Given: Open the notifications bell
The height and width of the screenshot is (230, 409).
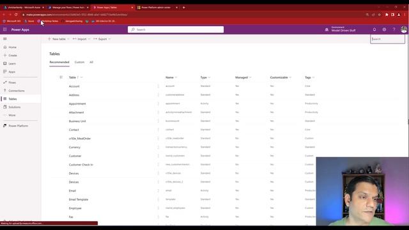Looking at the screenshot, I should (x=374, y=29).
